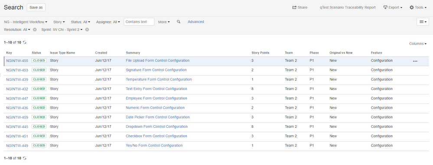Screen dimensions: 433x165
Task: Remove the Sprint filter with its x icon
Action: click(x=87, y=29)
